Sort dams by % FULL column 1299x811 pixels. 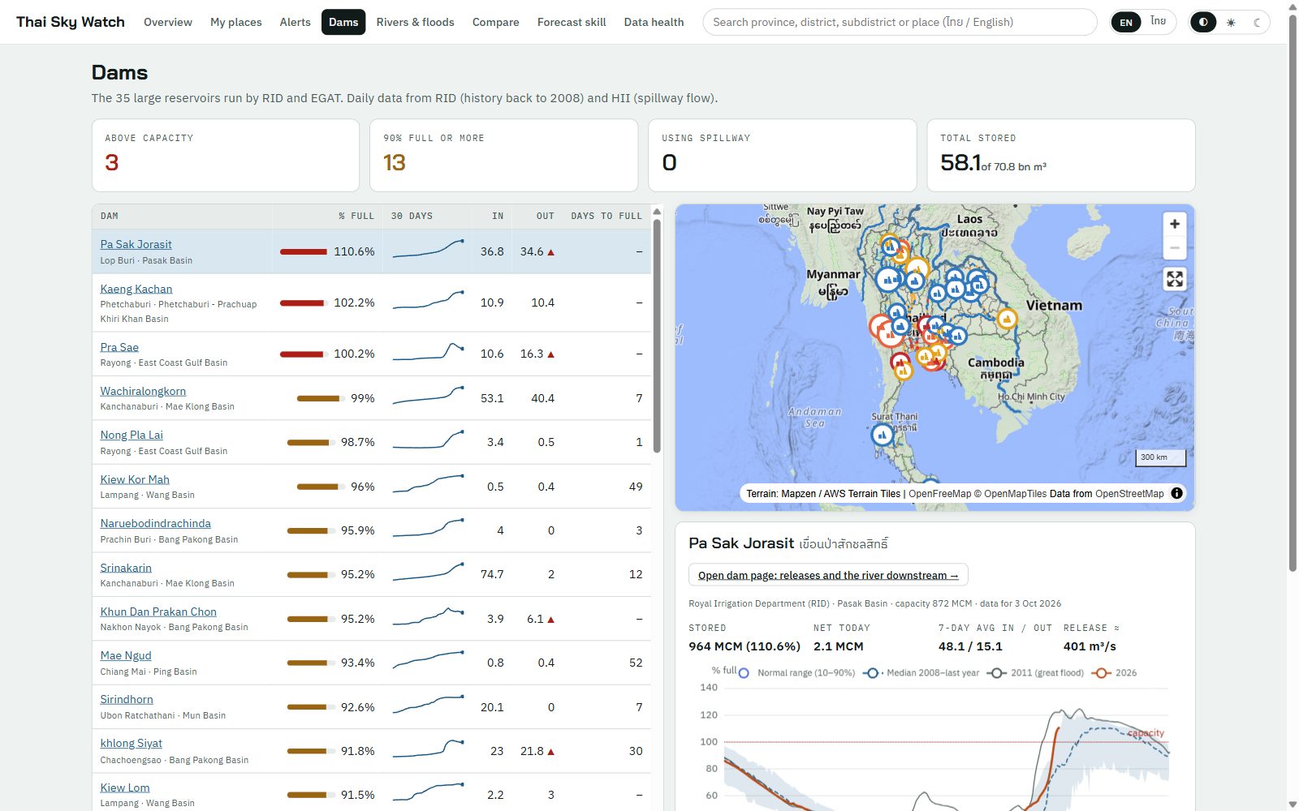click(x=356, y=217)
